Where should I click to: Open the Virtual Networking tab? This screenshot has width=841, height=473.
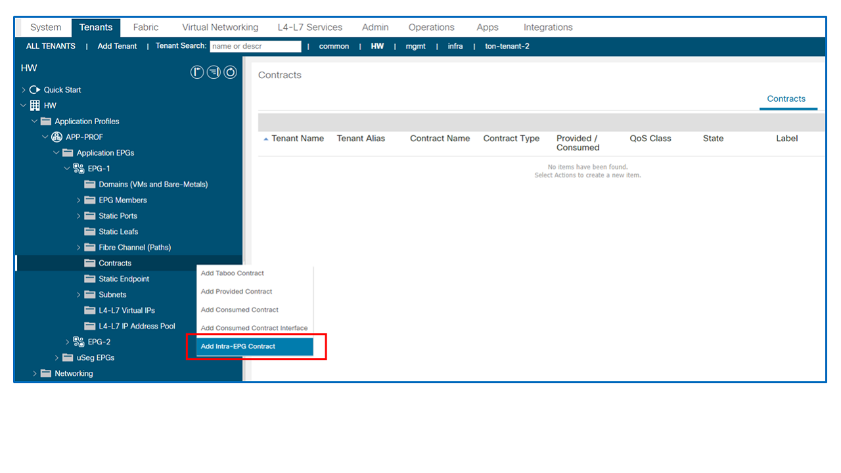(x=220, y=28)
